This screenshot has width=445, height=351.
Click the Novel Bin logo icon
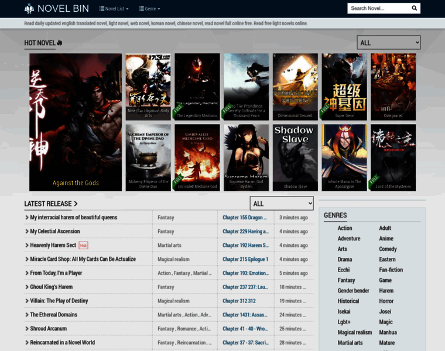coord(29,9)
